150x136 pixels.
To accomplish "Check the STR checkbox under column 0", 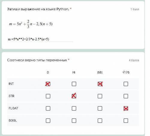I will click(48, 96).
